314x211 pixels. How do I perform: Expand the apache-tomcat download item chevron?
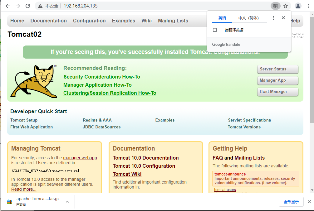67,202
